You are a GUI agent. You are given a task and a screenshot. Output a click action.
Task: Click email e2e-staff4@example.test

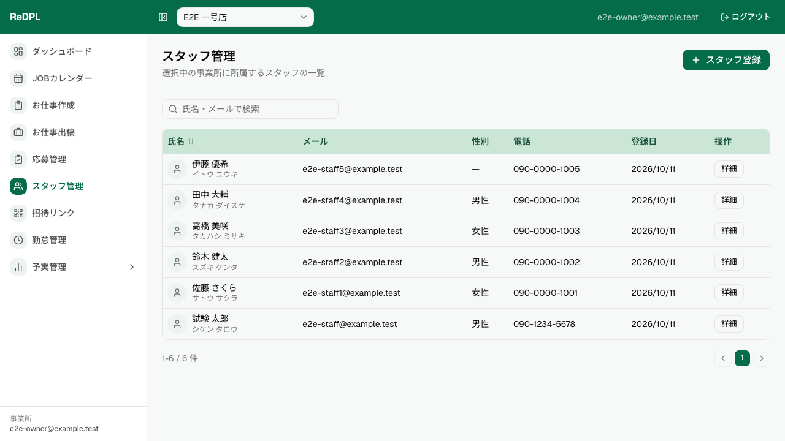pos(353,200)
